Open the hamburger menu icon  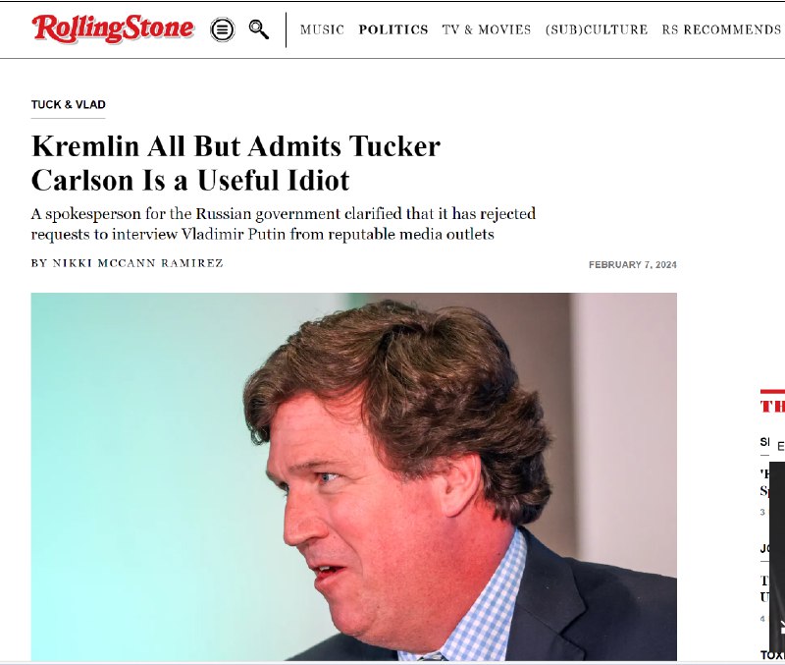(x=223, y=29)
